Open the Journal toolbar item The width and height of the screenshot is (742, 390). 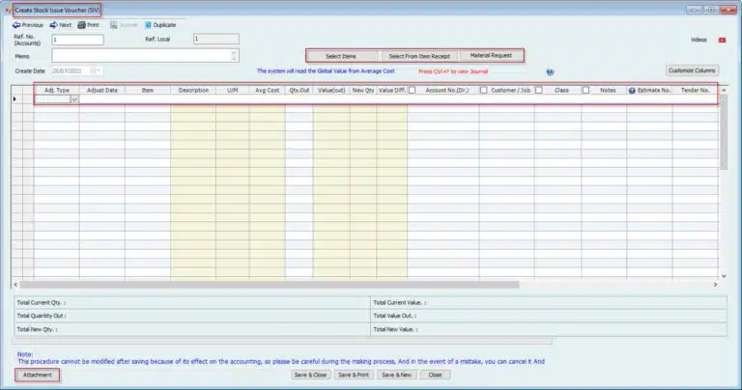[124, 25]
